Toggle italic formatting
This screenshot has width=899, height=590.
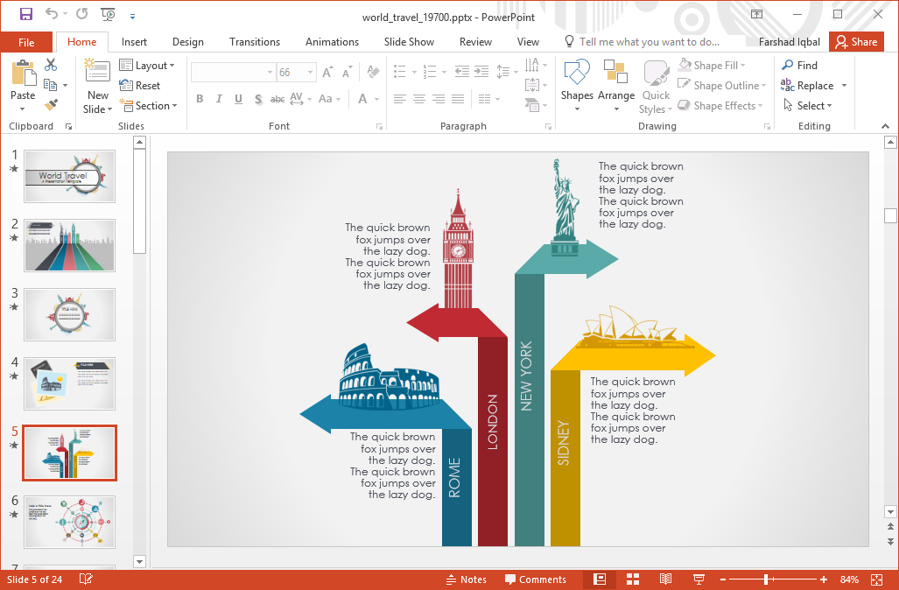point(218,99)
